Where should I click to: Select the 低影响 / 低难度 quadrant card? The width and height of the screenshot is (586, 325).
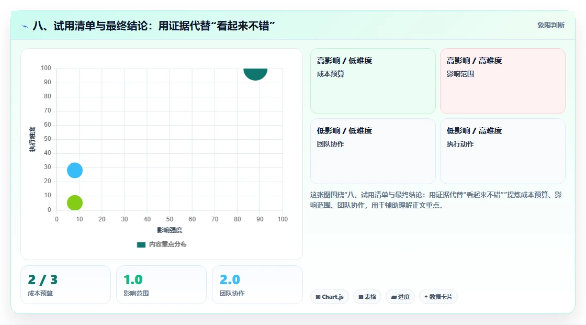tap(373, 151)
